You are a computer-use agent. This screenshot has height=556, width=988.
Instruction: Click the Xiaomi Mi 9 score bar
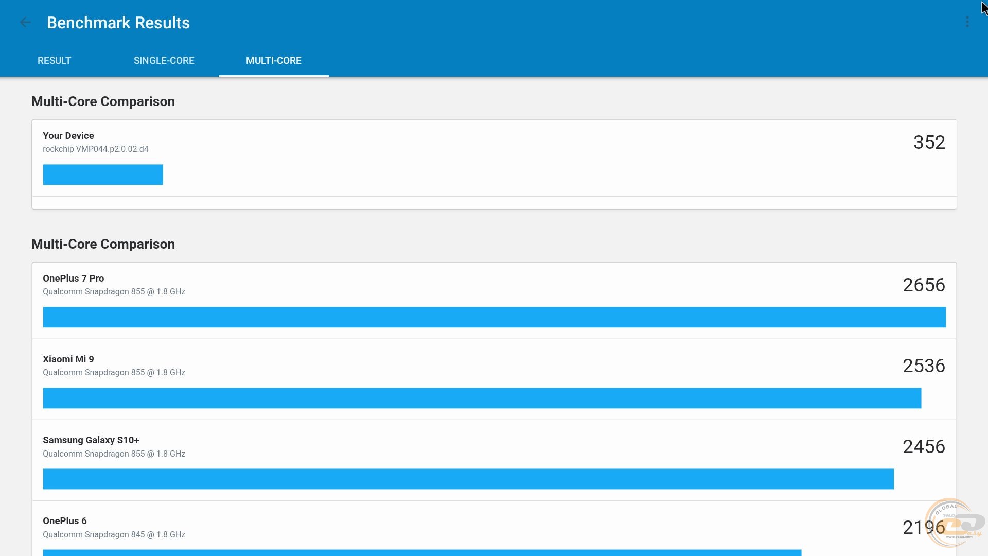click(x=482, y=398)
